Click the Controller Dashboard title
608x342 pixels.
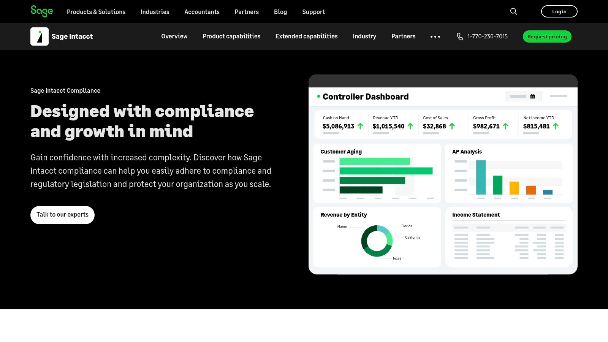click(366, 97)
